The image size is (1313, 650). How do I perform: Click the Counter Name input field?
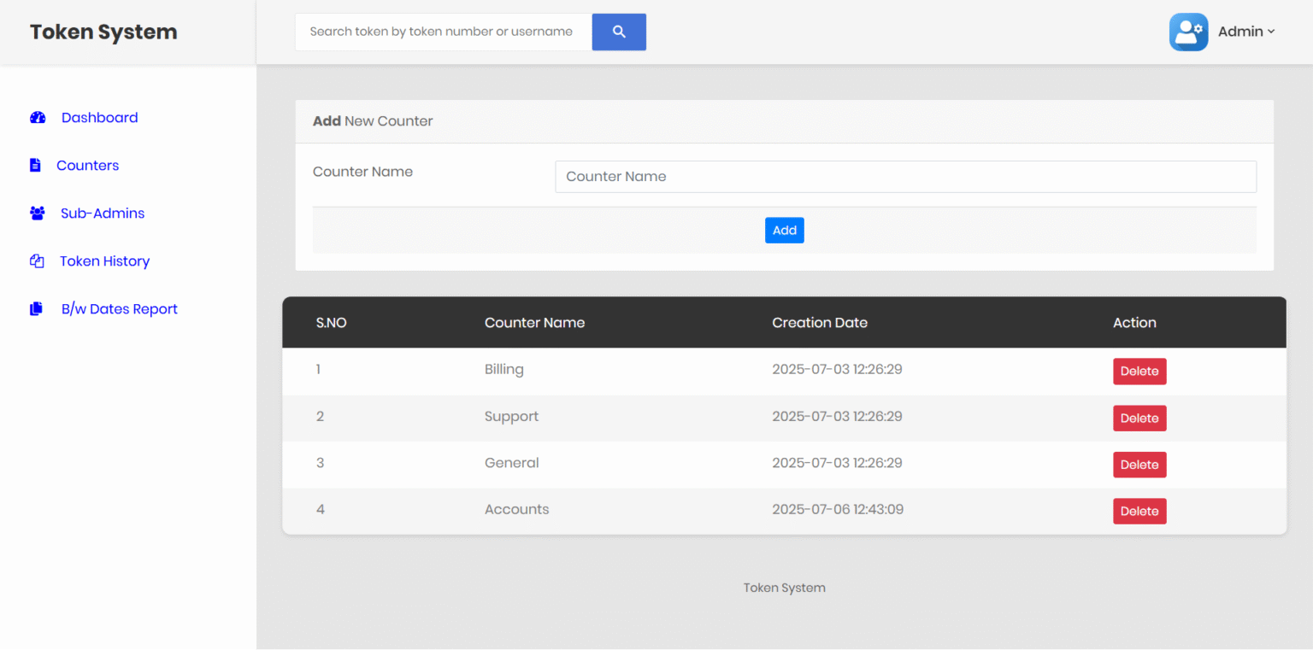coord(905,176)
